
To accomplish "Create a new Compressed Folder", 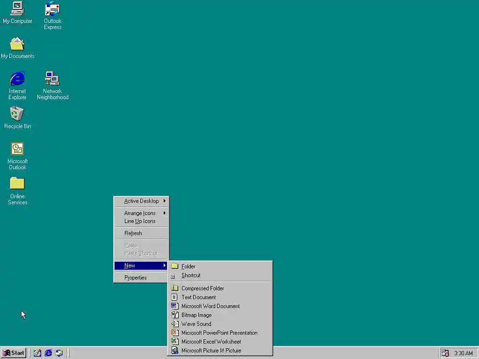I will pyautogui.click(x=220, y=288).
